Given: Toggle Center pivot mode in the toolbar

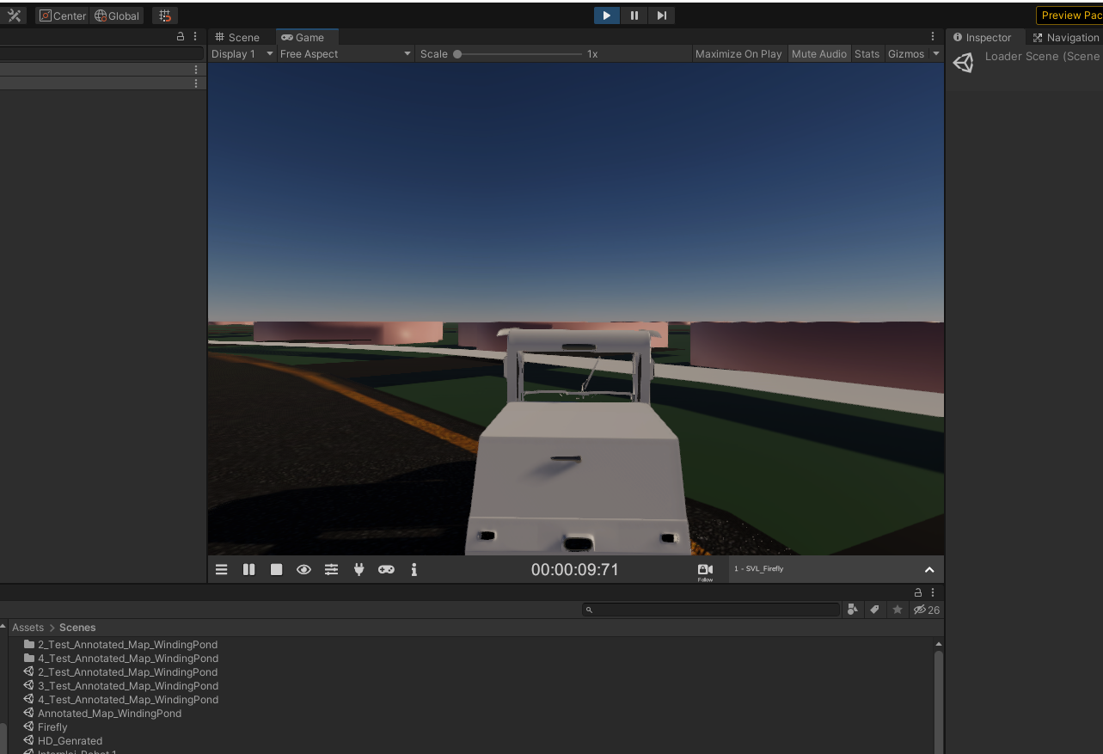Looking at the screenshot, I should (x=61, y=15).
